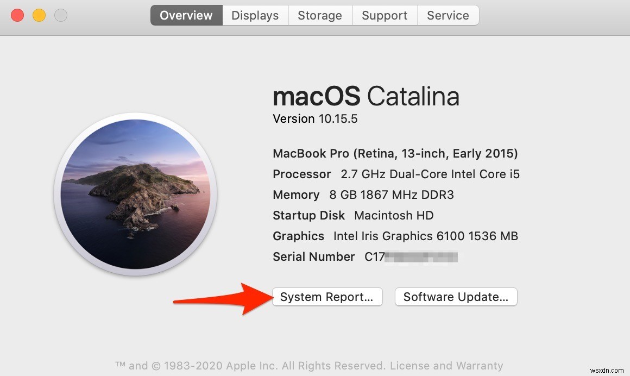Click the yellow minimize button
630x376 pixels.
tap(39, 15)
